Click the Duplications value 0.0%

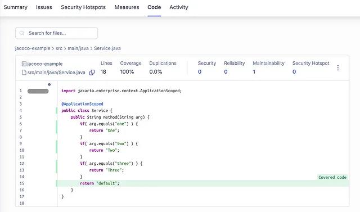point(156,72)
